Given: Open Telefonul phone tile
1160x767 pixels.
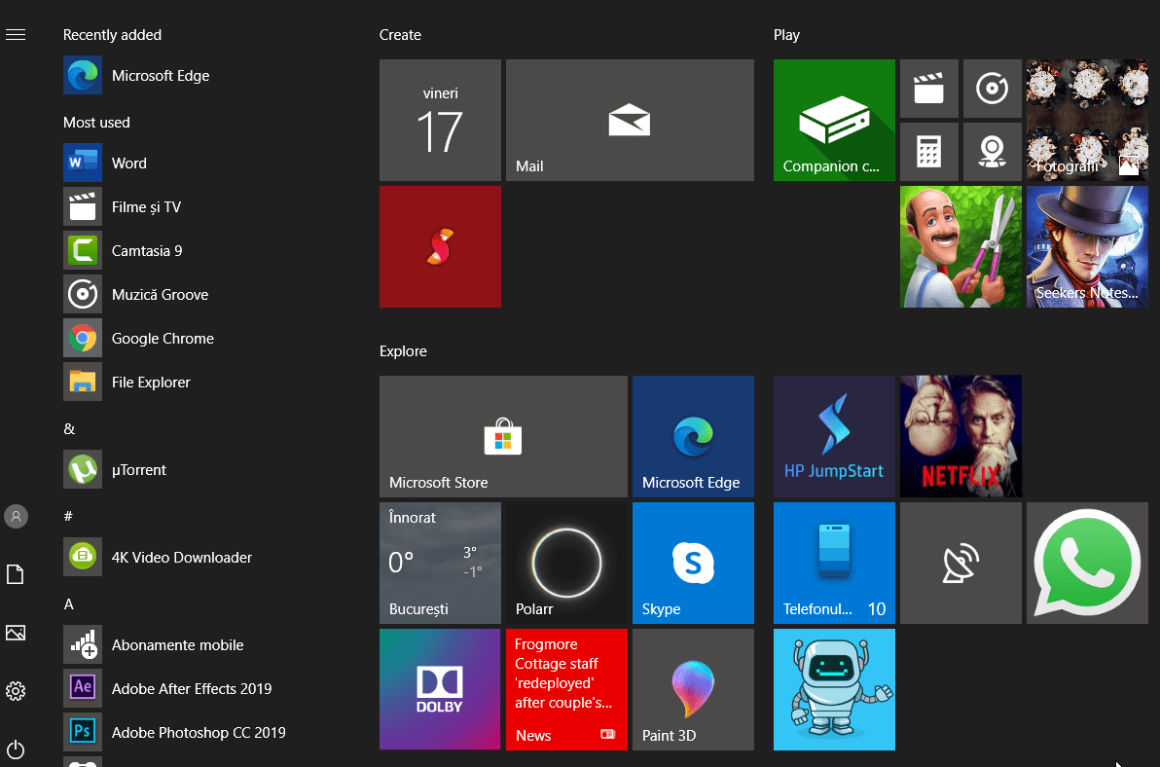Looking at the screenshot, I should 834,563.
